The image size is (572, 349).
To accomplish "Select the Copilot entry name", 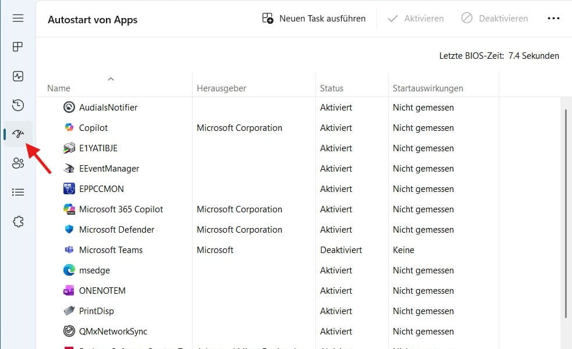I will (93, 128).
